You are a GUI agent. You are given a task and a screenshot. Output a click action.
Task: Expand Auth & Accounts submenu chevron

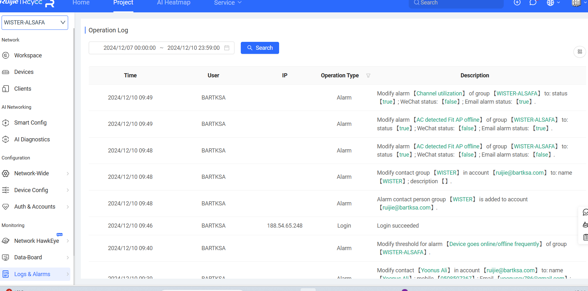[68, 207]
